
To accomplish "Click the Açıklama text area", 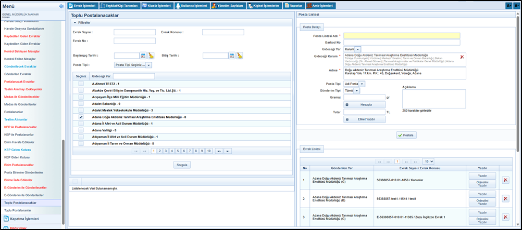I will click(x=434, y=99).
